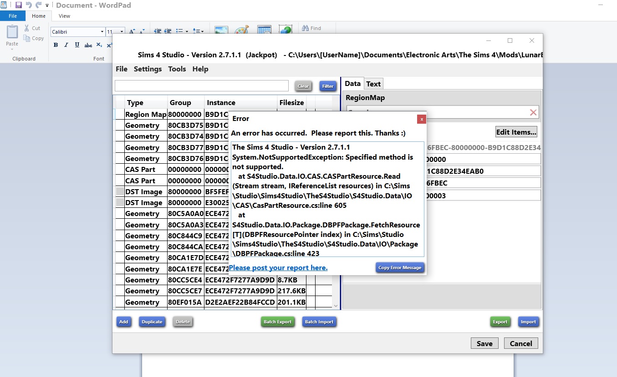Viewport: 617px width, 377px height.
Task: Open the Tools menu in Sims 4 Studio
Action: (x=177, y=69)
